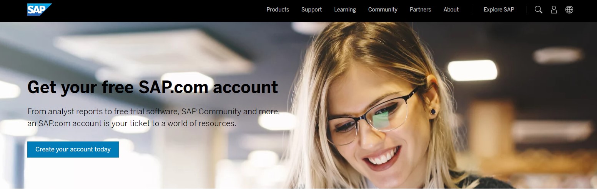Click the Create your account today button
Viewport: 597px width, 189px height.
73,150
